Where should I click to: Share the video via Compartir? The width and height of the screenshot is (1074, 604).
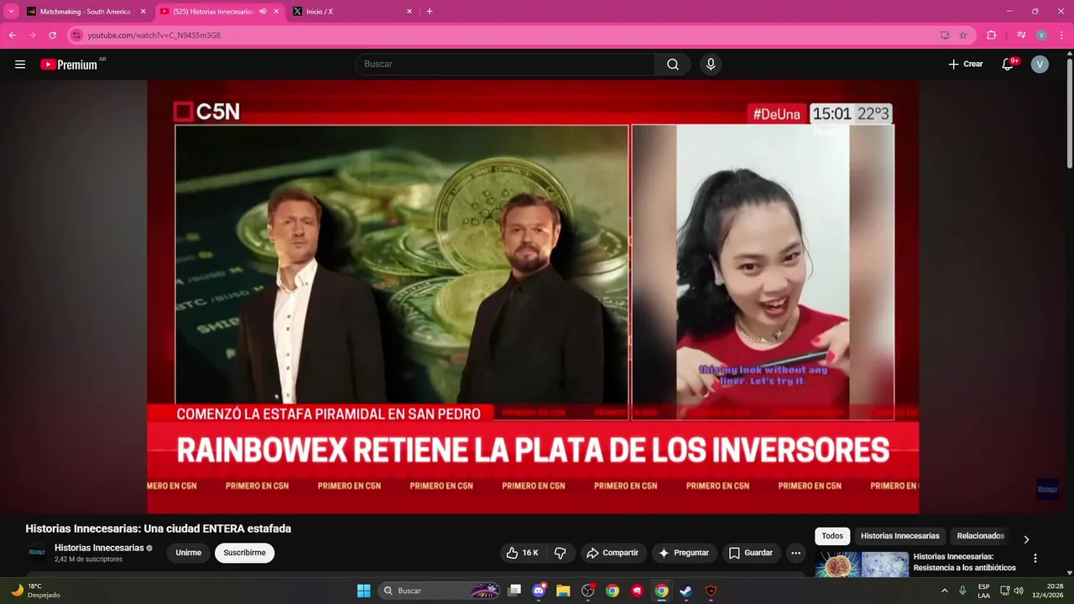[613, 553]
